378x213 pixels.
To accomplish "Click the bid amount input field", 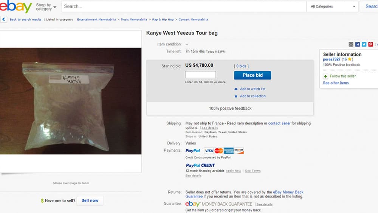I will point(200,75).
